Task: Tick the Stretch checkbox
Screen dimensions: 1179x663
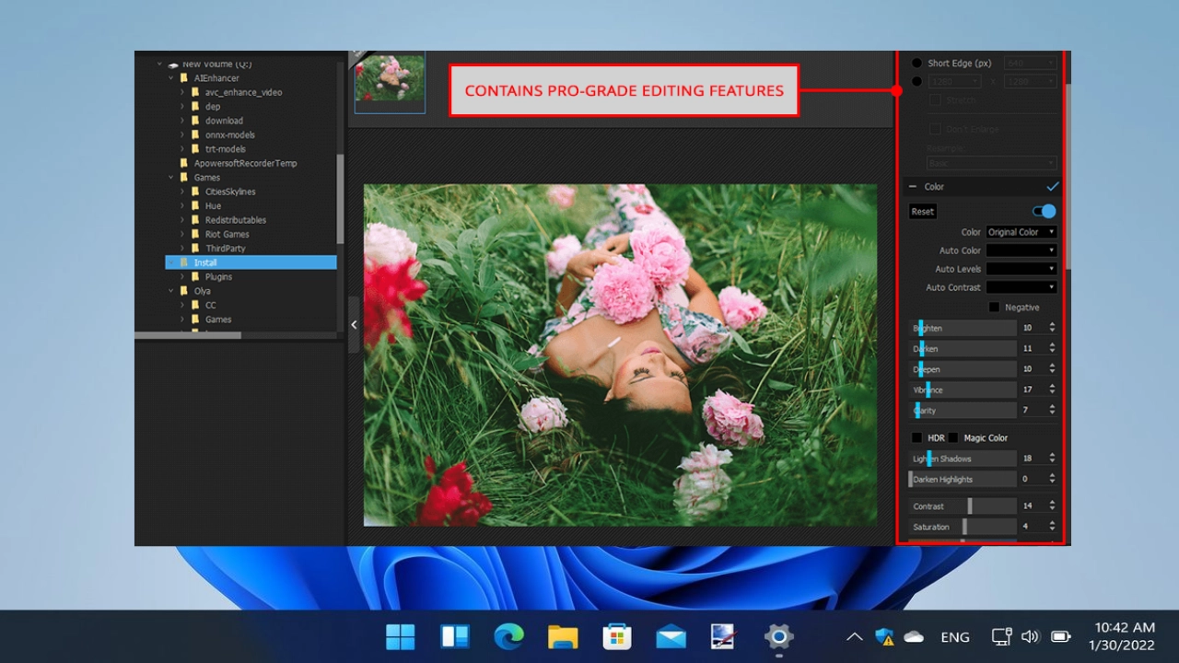Action: (x=935, y=99)
